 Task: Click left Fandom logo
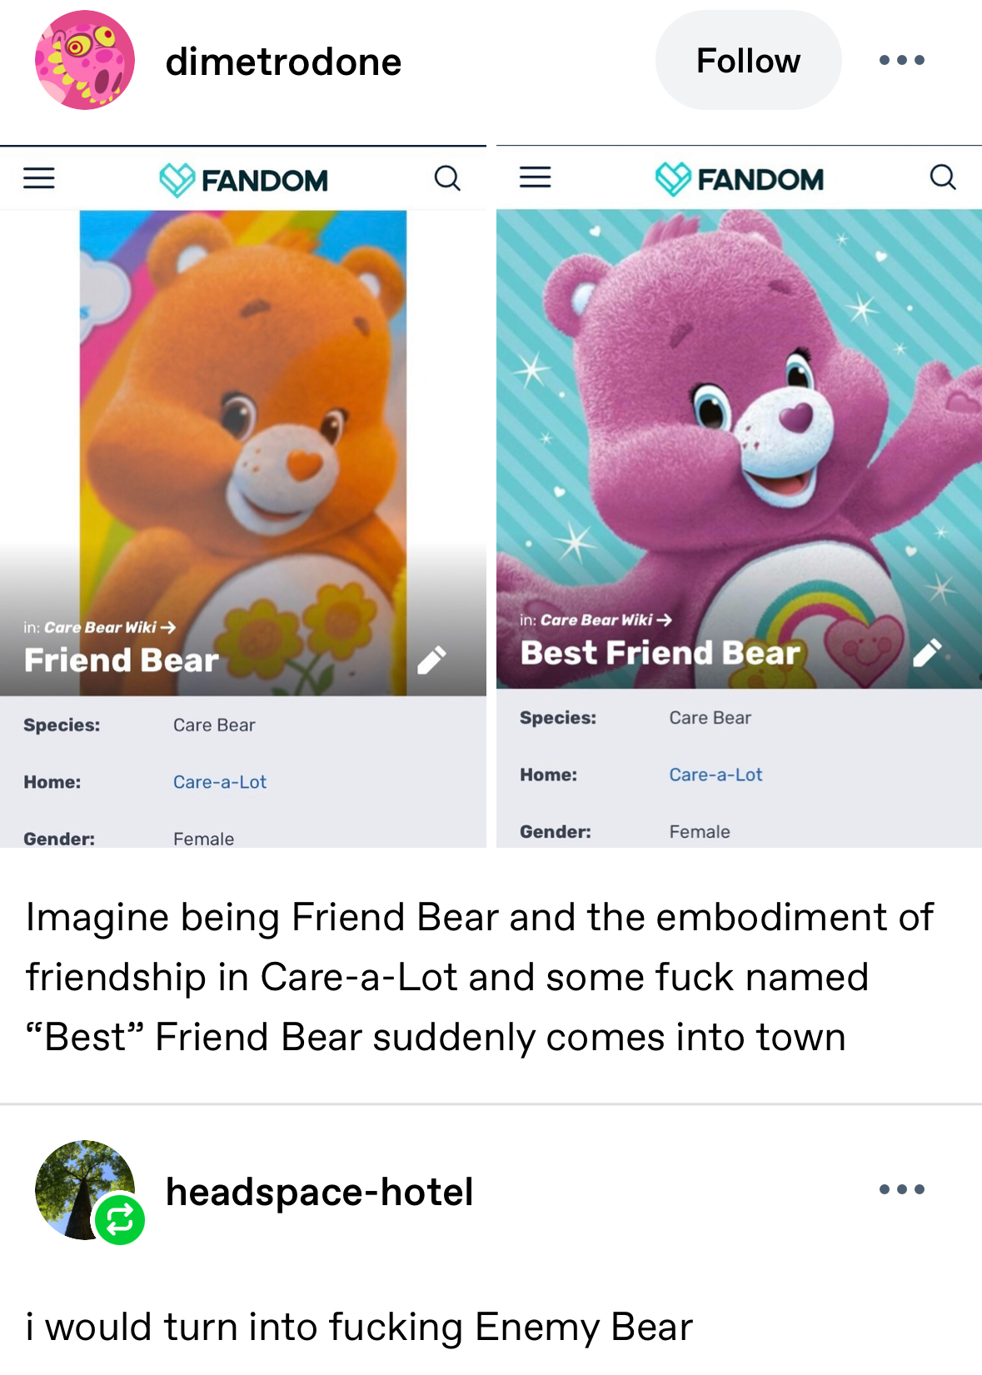tap(244, 179)
